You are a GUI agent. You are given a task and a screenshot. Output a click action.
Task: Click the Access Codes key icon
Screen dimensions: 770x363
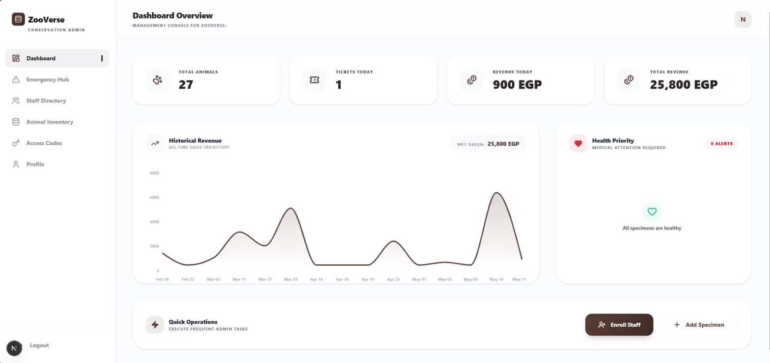[x=16, y=143]
